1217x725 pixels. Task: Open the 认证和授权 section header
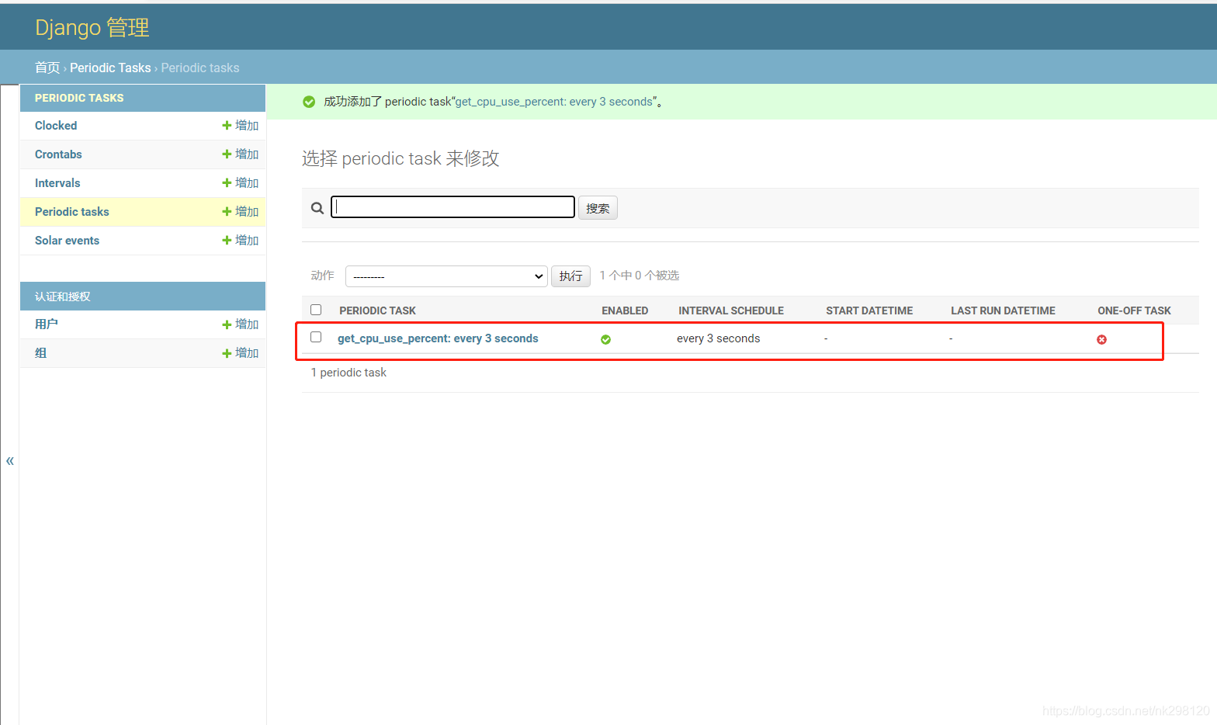coord(63,297)
